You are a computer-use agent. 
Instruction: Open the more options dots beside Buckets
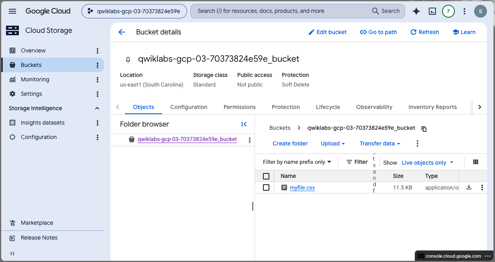98,65
